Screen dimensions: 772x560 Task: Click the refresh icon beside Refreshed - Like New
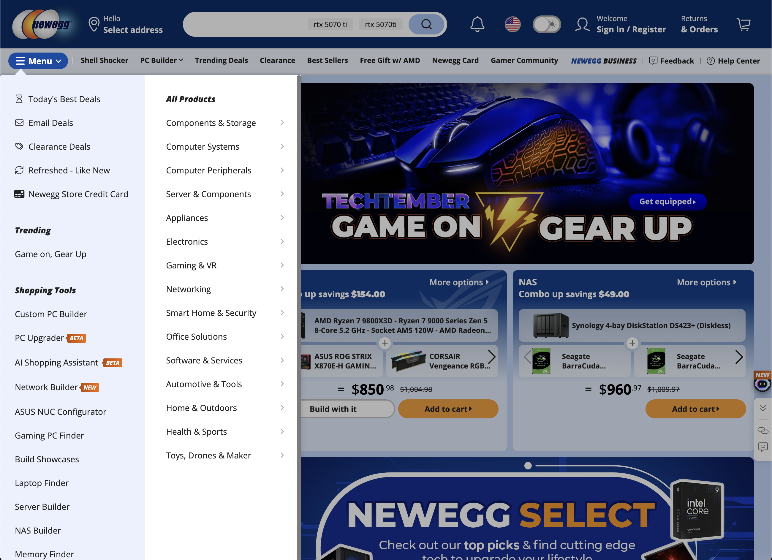tap(19, 170)
